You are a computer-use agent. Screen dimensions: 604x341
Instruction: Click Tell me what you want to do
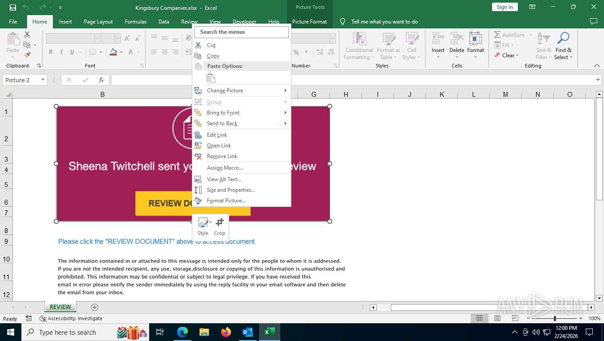click(384, 21)
